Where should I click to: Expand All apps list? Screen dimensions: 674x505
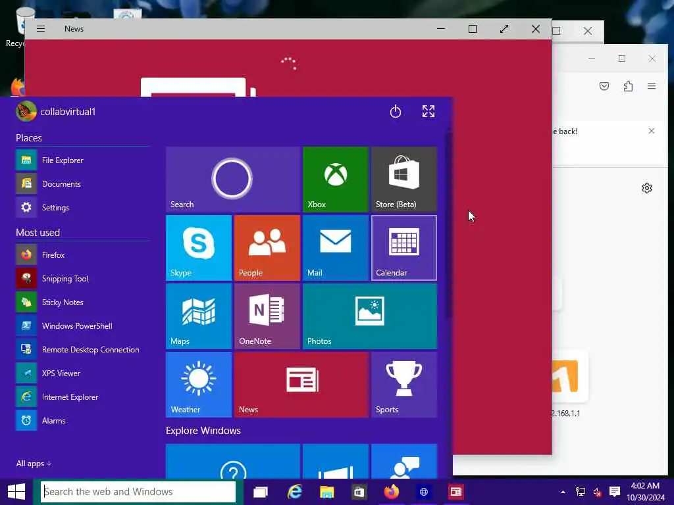[x=34, y=464]
